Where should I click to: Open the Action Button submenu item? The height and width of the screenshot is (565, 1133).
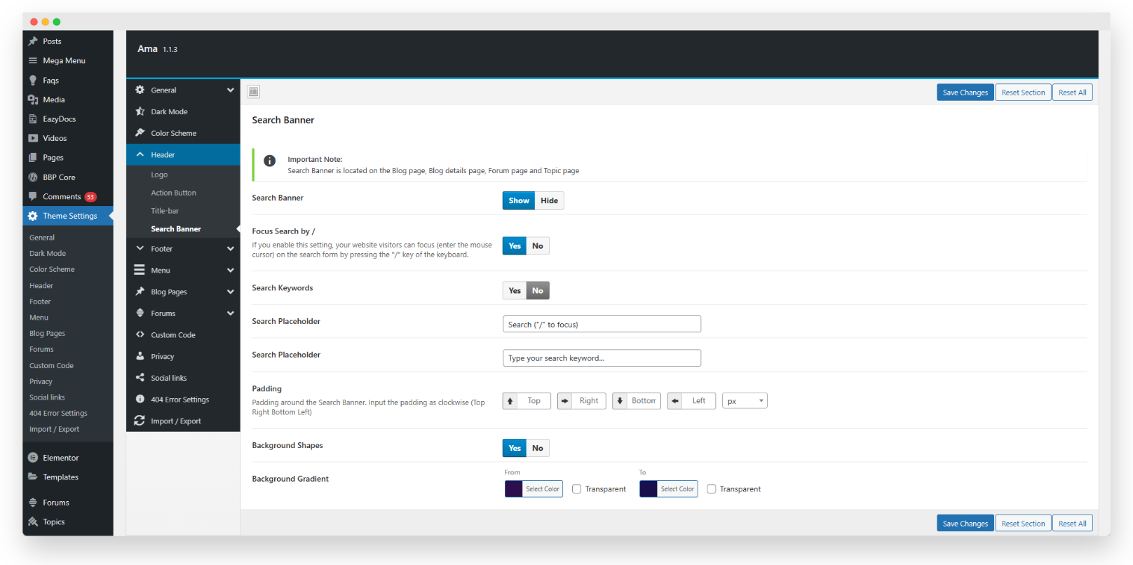click(173, 193)
